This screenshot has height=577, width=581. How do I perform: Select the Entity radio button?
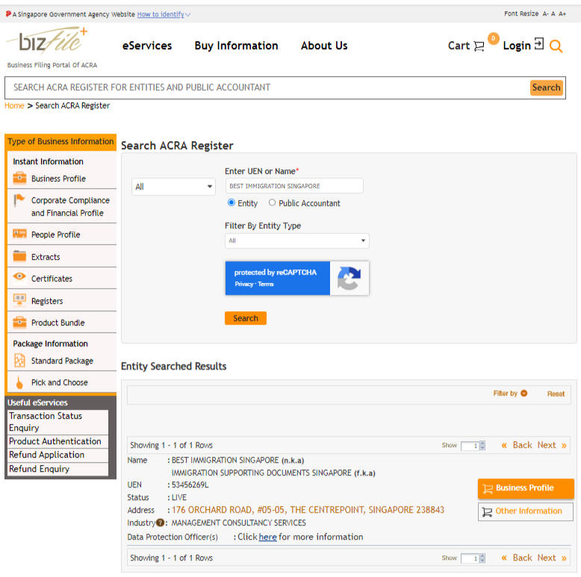coord(232,202)
